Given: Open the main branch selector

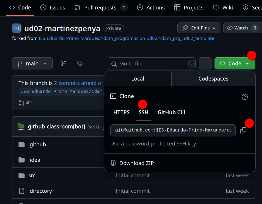Looking at the screenshot, I should pyautogui.click(x=32, y=63).
